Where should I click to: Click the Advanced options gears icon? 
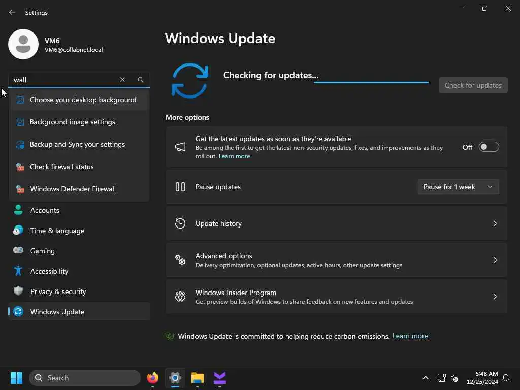[180, 260]
